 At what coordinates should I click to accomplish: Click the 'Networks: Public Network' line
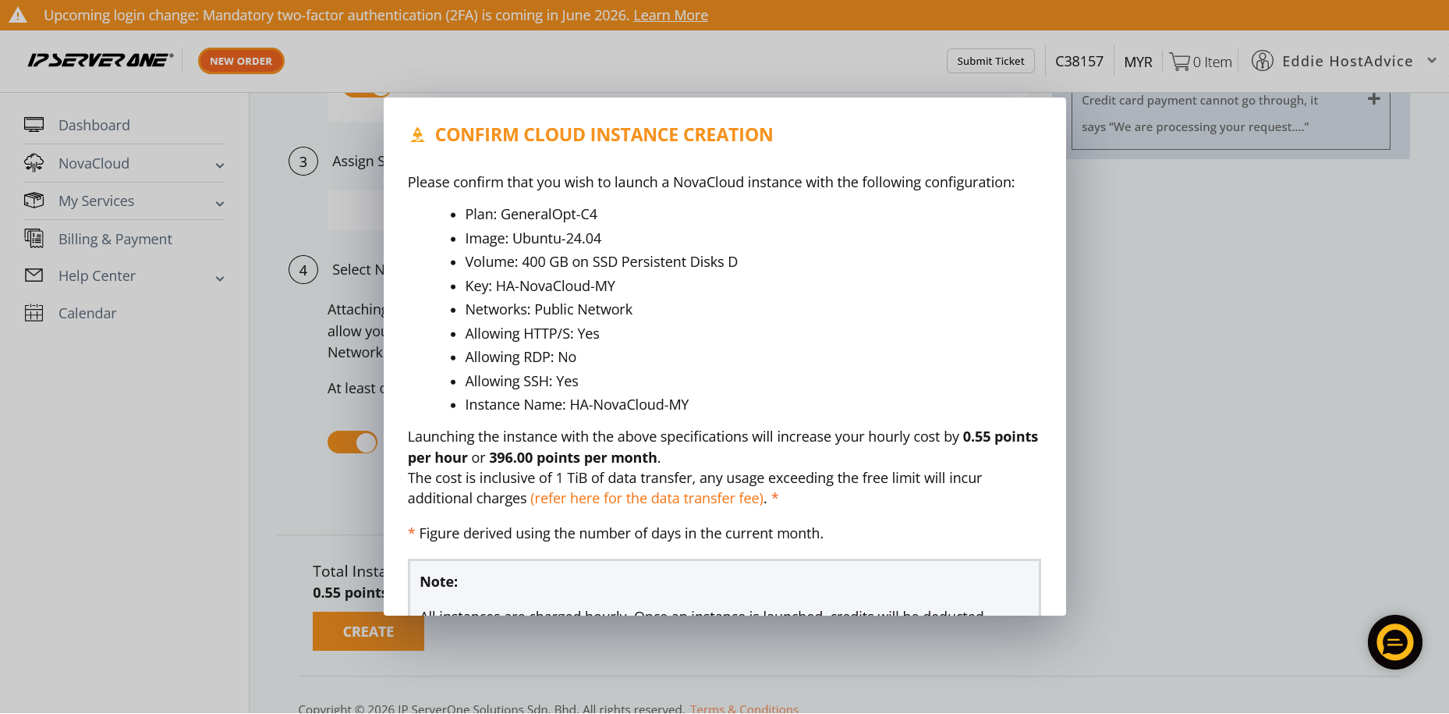tap(549, 309)
